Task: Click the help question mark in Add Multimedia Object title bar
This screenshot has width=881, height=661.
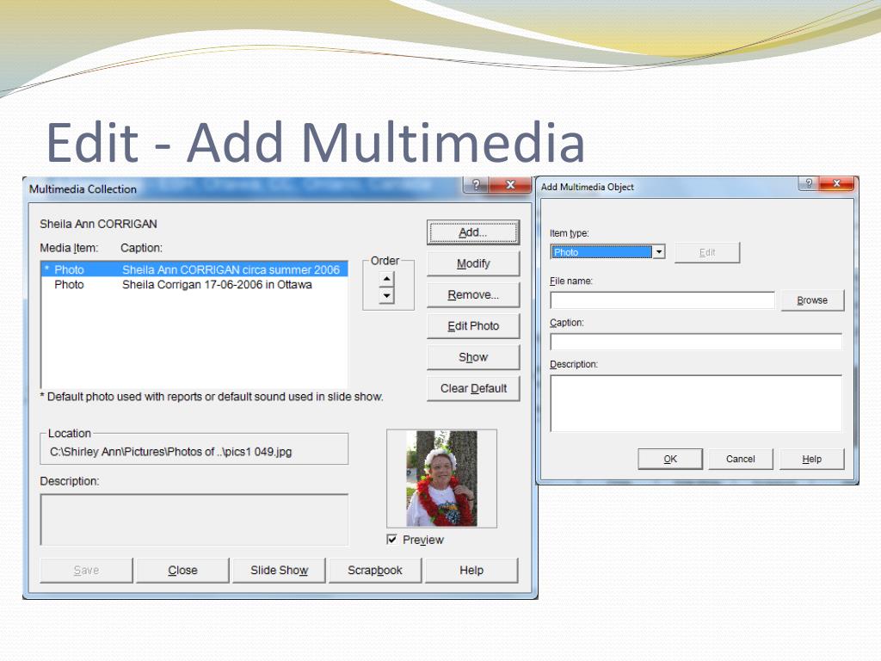Action: [x=809, y=184]
